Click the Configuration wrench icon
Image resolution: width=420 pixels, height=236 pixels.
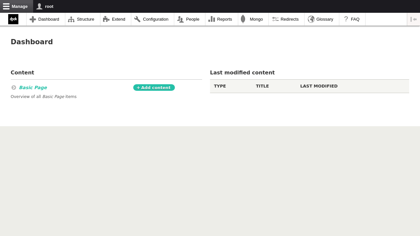(x=137, y=19)
